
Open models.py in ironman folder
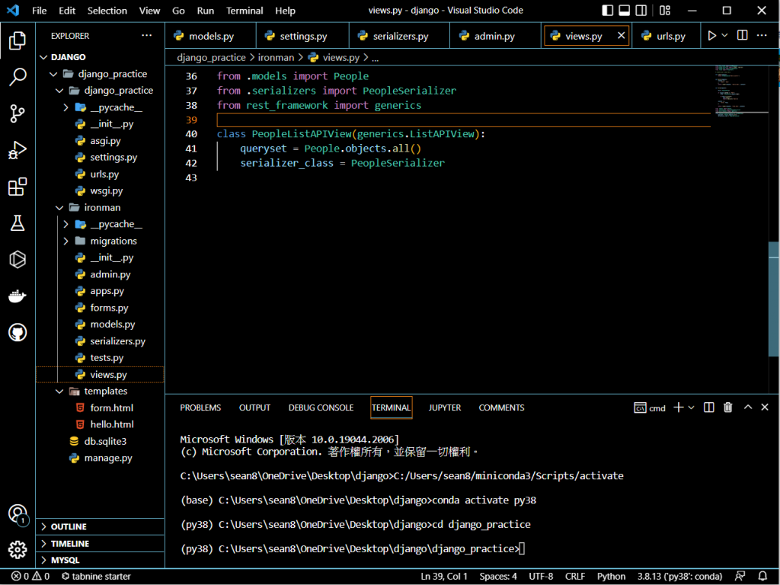coord(112,324)
